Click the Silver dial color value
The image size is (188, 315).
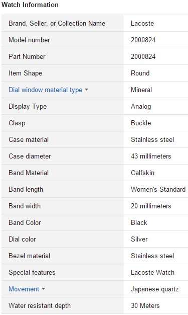[139, 239]
